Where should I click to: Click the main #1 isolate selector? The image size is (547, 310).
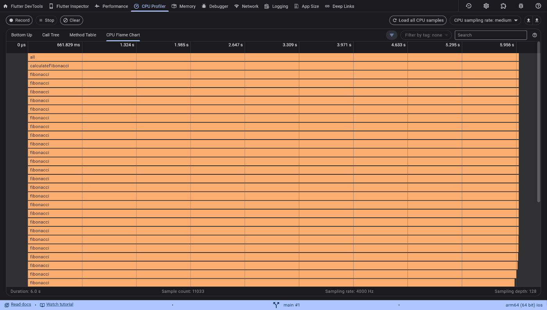click(x=287, y=305)
